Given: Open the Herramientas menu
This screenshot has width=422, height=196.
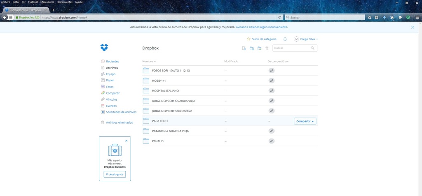Looking at the screenshot, I should tap(65, 2).
